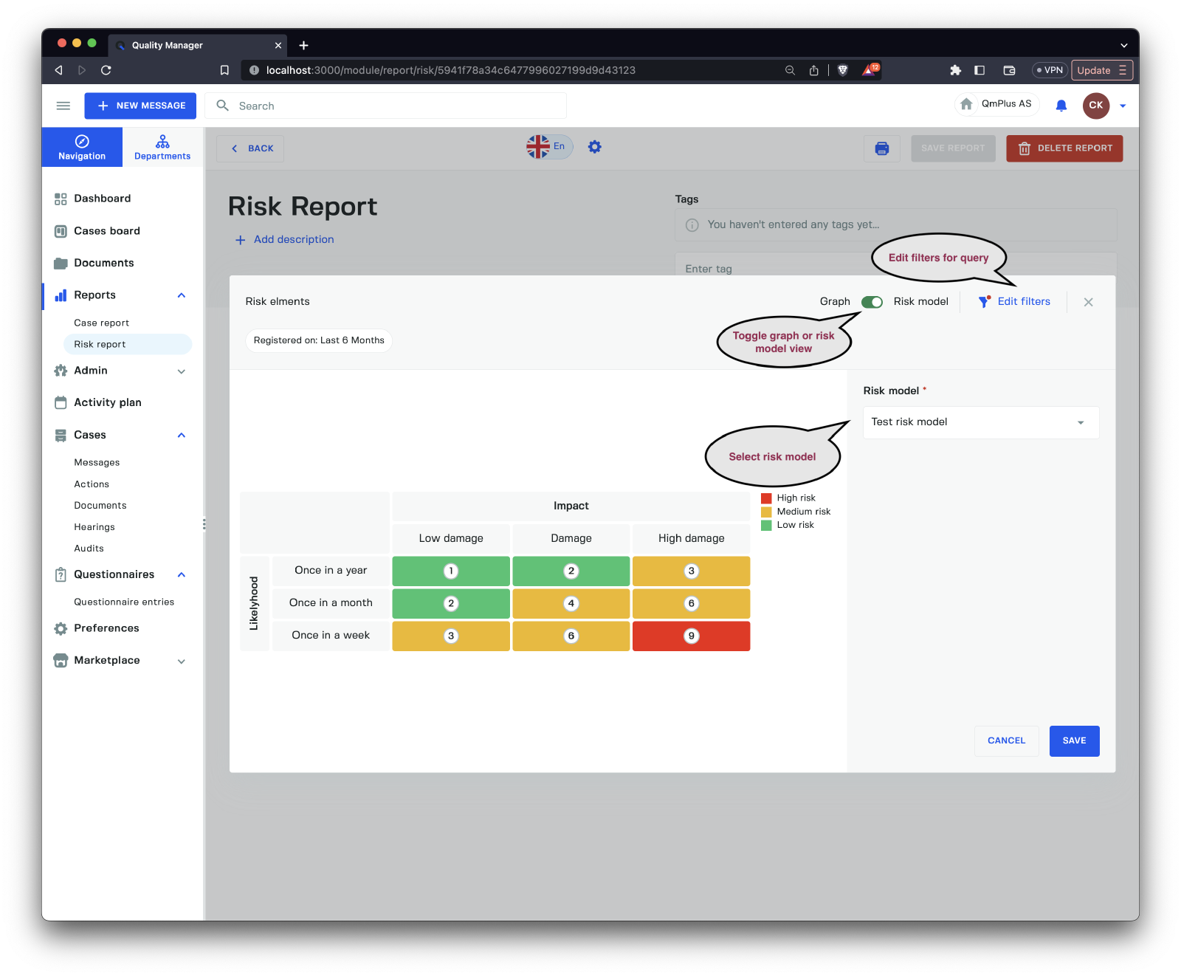Expand the Admin menu section
Viewport: 1181px width, 976px height.
[182, 371]
